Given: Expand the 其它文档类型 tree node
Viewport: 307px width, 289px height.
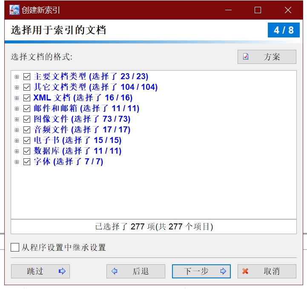Looking at the screenshot, I should tap(17, 87).
